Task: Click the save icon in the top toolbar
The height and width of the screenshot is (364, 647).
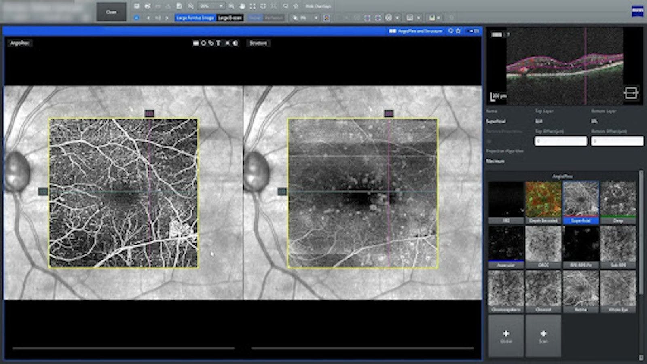Action: click(137, 6)
